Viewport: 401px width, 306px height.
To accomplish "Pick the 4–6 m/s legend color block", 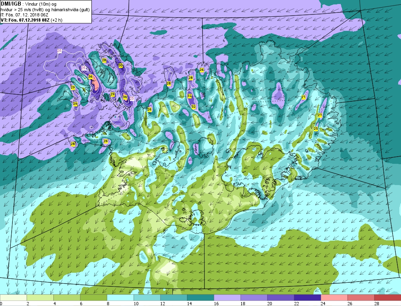I will click(x=67, y=298).
